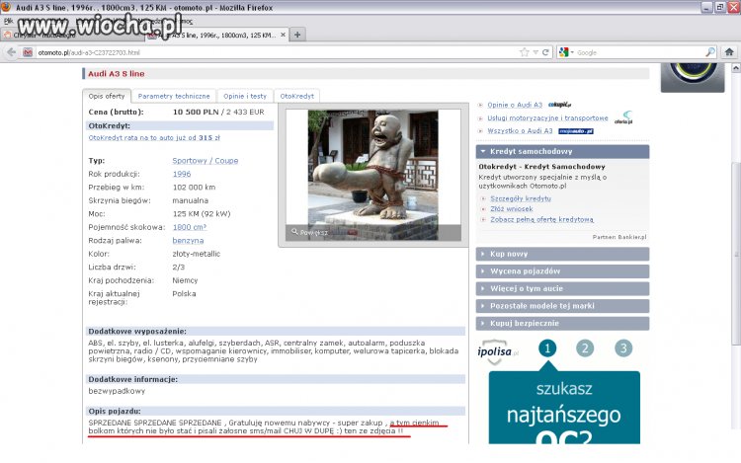The height and width of the screenshot is (463, 741).
Task: Open the Wszystko o Audi A3 link
Action: (x=520, y=130)
